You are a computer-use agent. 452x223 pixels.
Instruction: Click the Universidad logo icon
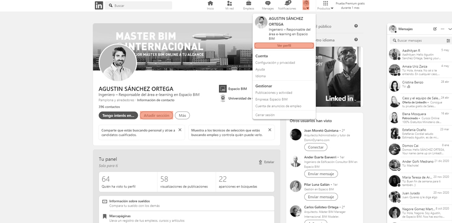click(223, 98)
